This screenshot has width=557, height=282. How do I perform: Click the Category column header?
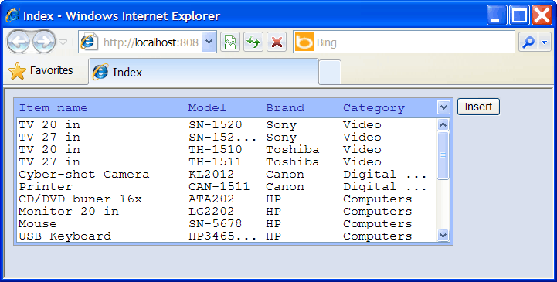(374, 108)
